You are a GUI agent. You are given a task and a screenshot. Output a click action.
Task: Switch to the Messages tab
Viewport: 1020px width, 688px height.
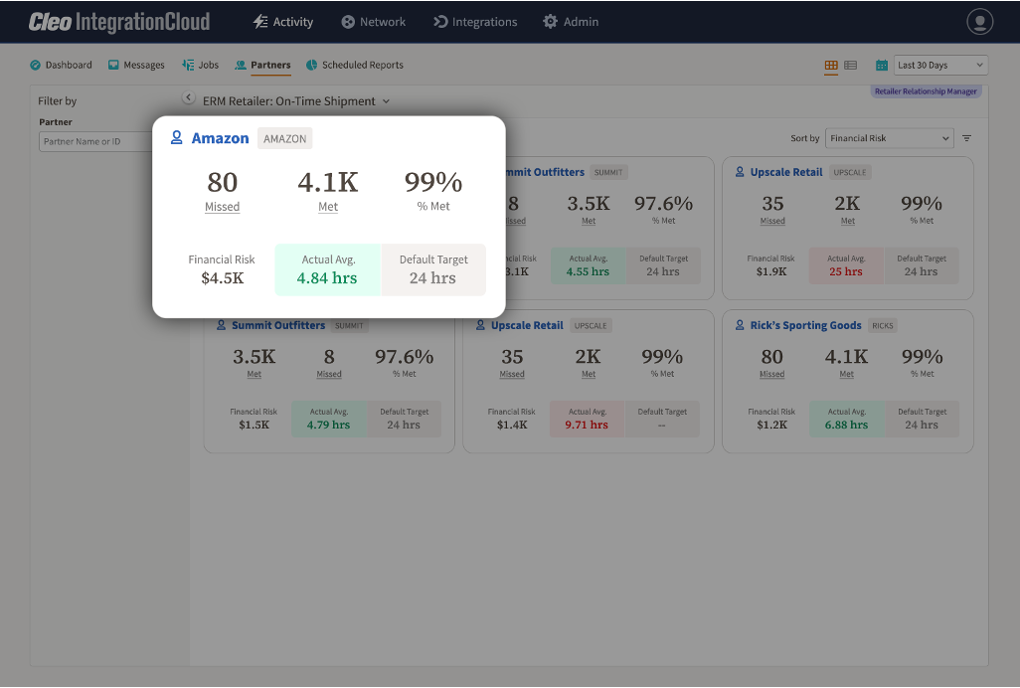136,65
